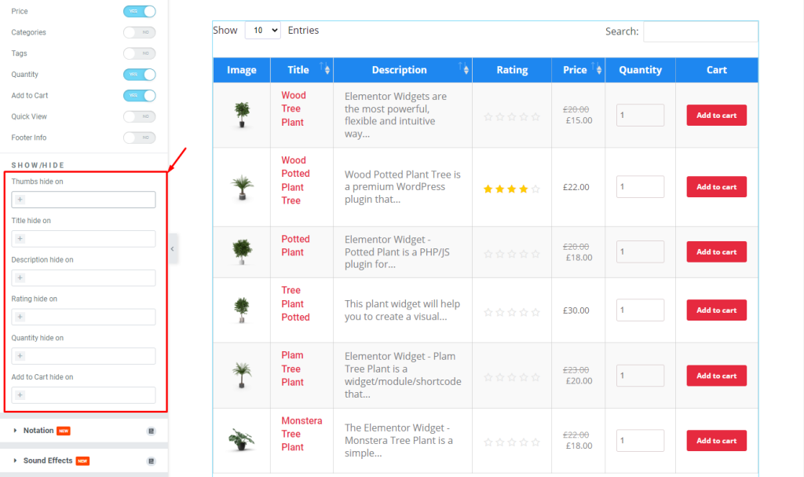Screen dimensions: 804x477
Task: Click the Wood Potted Plant Tree thumbnail
Action: (242, 187)
